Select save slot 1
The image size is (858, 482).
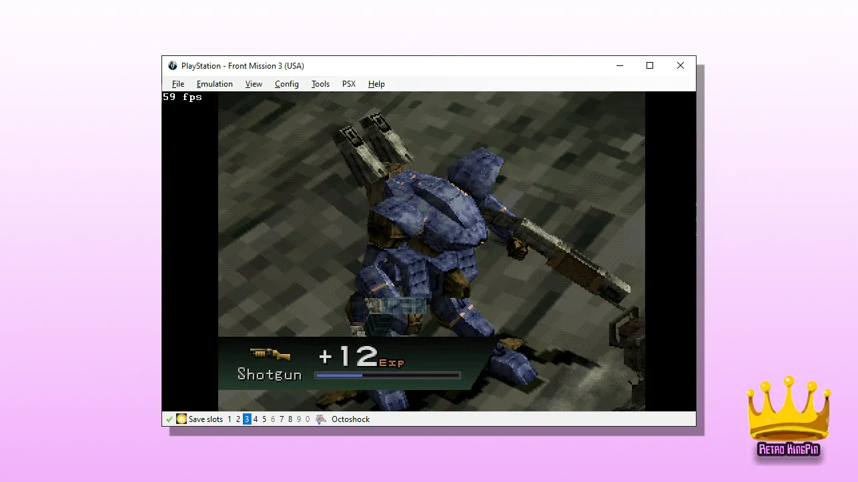pyautogui.click(x=230, y=419)
